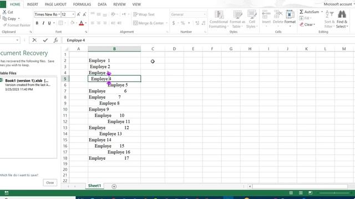
Task: Click Wrap Text
Action: (x=144, y=14)
